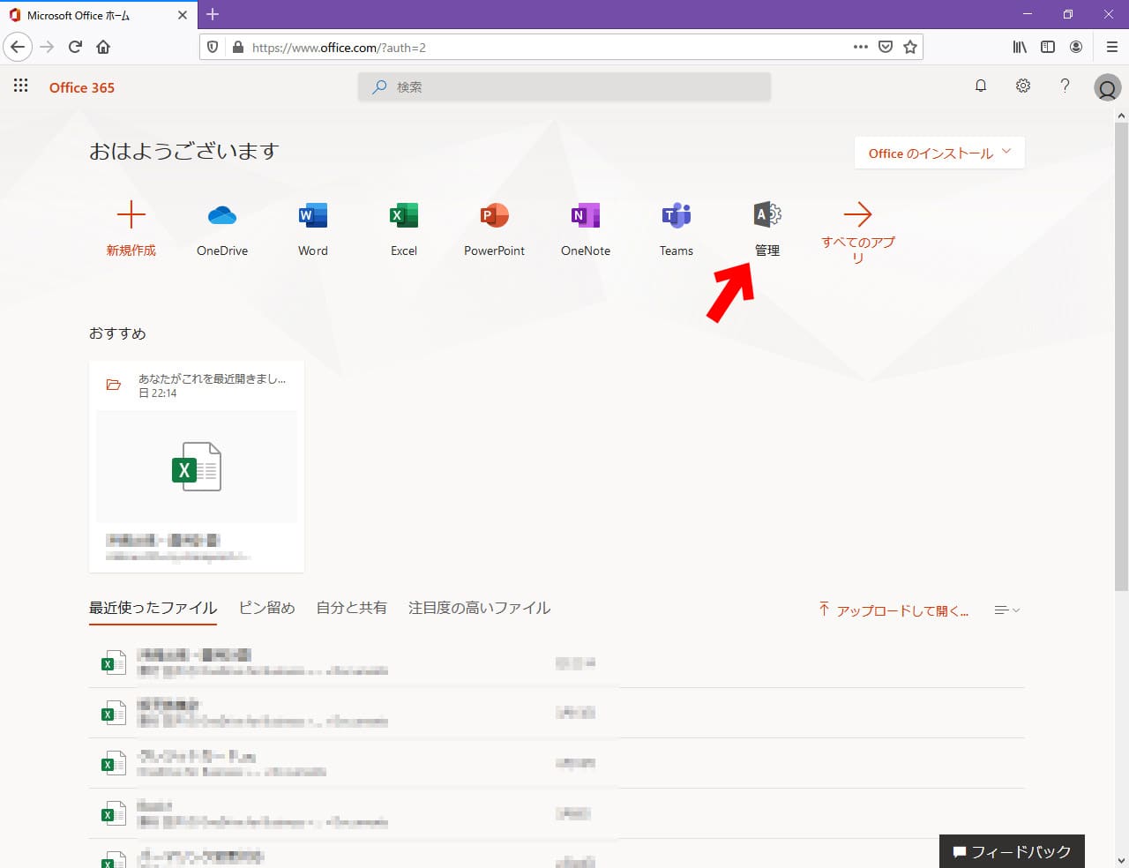The height and width of the screenshot is (868, 1129).
Task: Open page actions three-dot menu
Action: tap(861, 47)
